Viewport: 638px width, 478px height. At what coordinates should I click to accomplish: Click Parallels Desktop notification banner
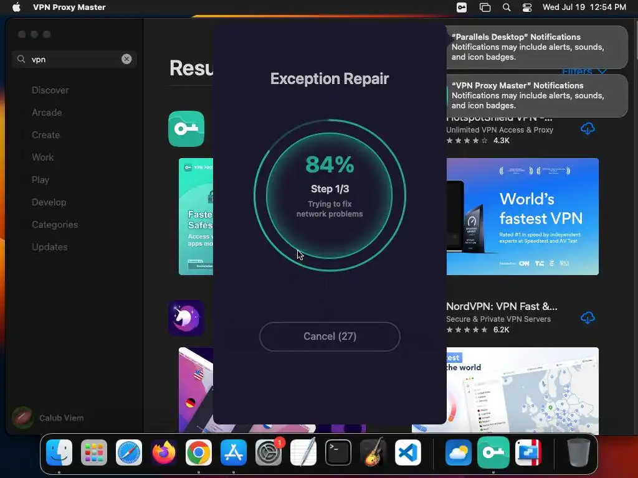coord(537,47)
